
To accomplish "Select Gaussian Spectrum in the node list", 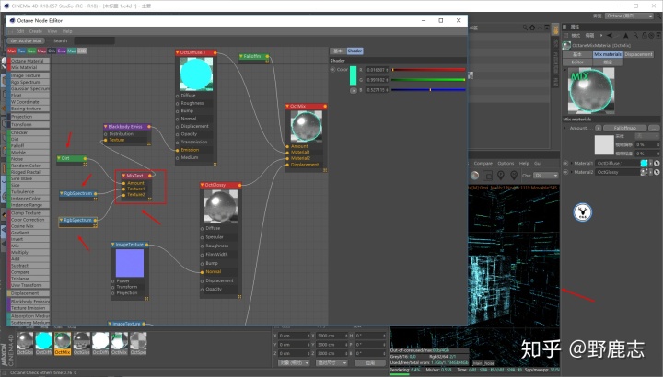I will tap(29, 88).
